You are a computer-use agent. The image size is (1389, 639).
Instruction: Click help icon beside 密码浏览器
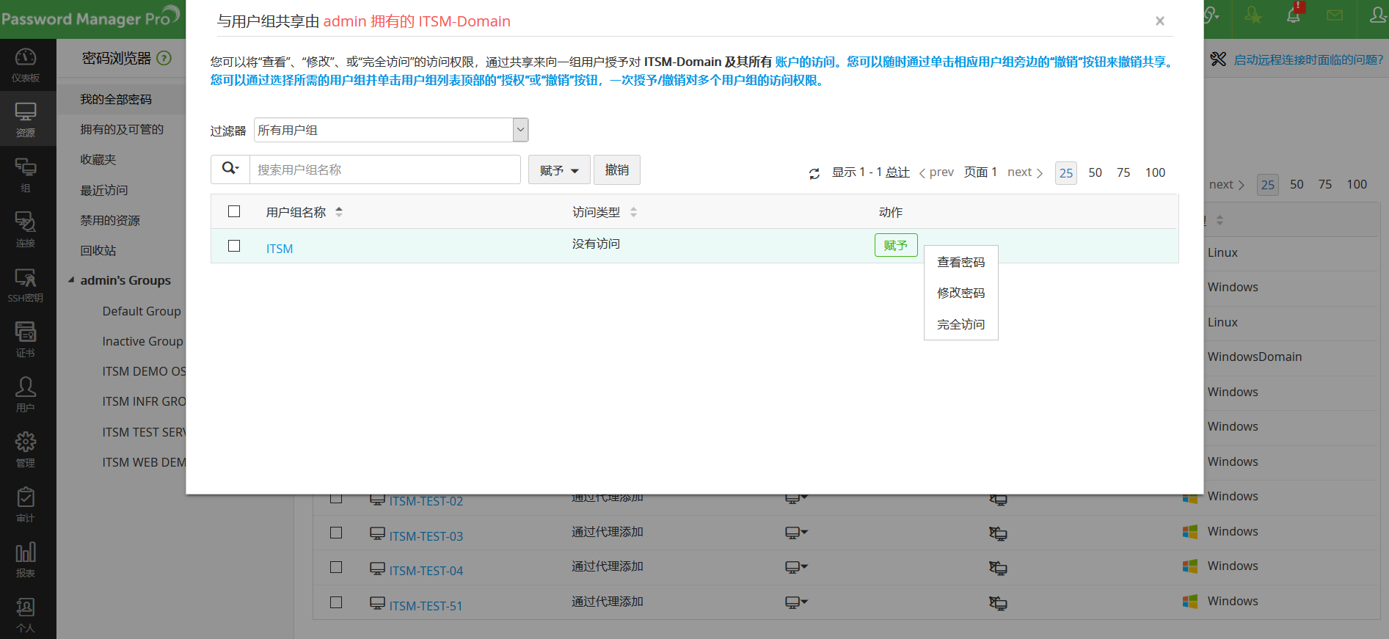[164, 58]
